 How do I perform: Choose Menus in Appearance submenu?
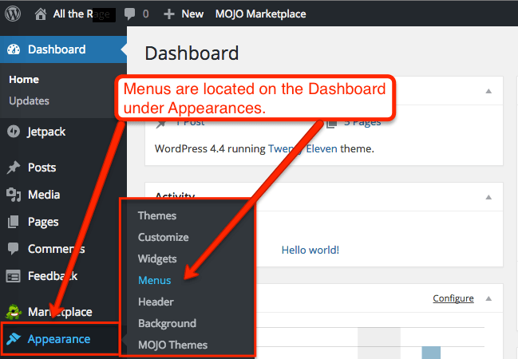[155, 280]
